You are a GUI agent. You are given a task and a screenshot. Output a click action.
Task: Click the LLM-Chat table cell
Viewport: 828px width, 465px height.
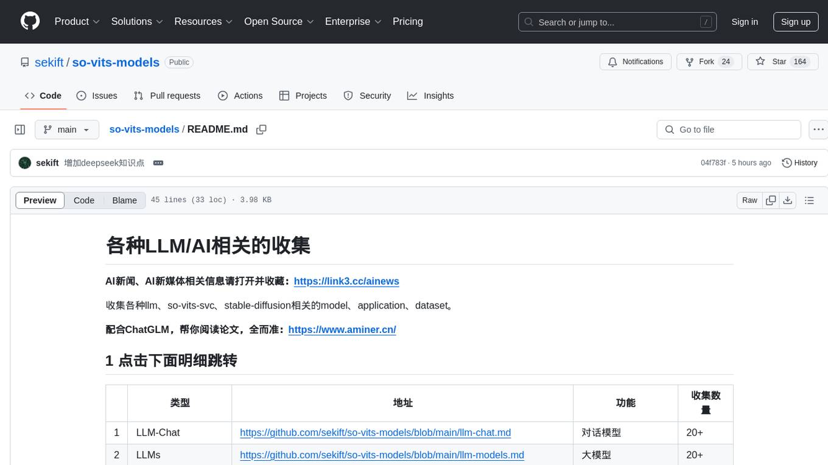[180, 433]
